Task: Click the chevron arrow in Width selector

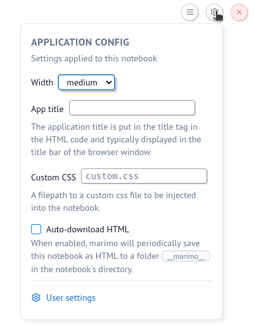Action: (x=109, y=82)
